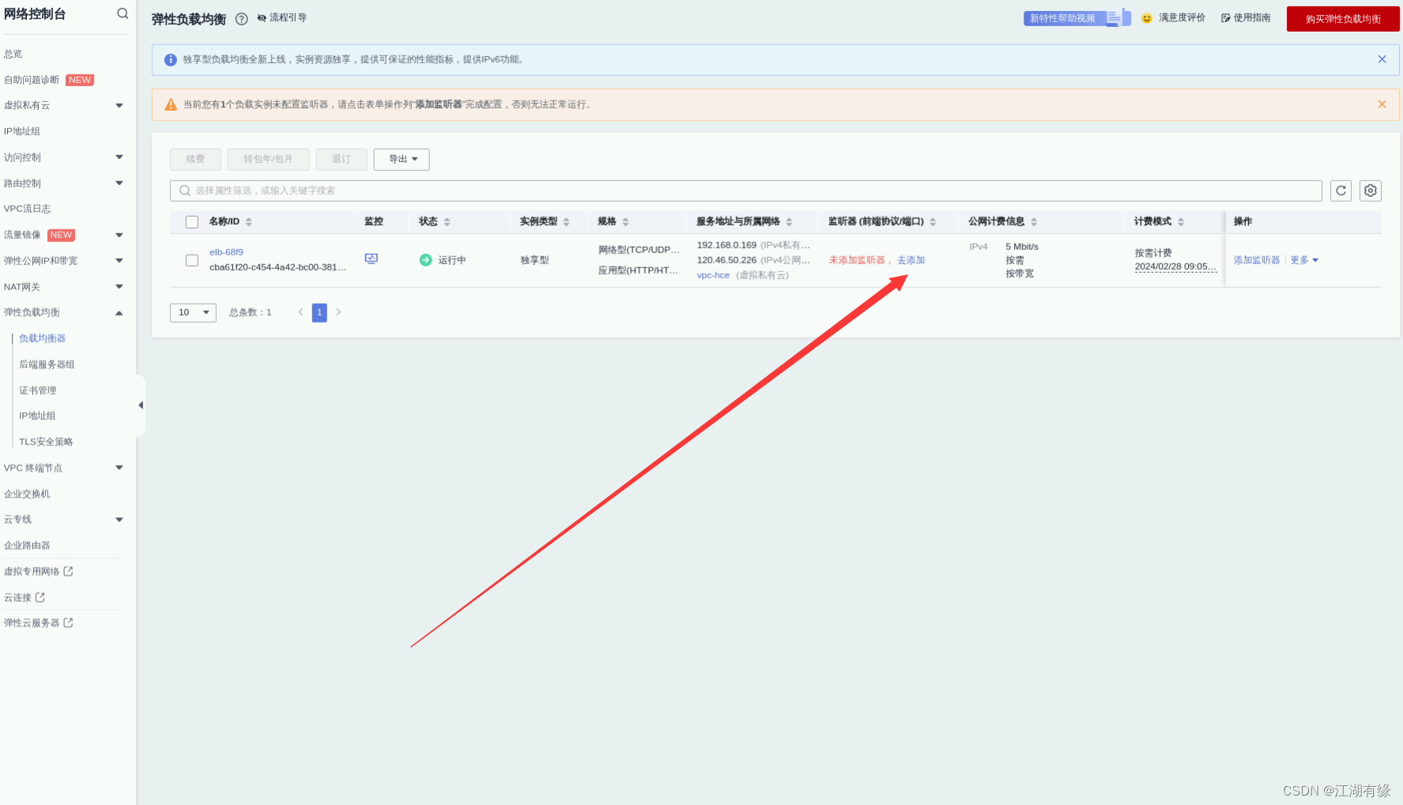
Task: Click the 购买弹性负载均衡 button
Action: coord(1342,19)
